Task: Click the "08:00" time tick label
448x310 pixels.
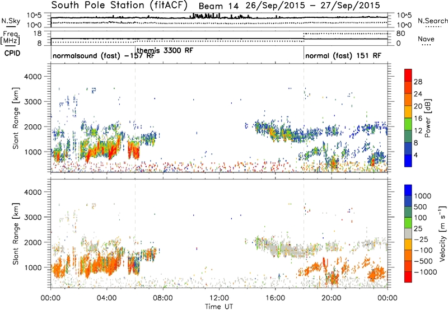Action: pos(163,298)
